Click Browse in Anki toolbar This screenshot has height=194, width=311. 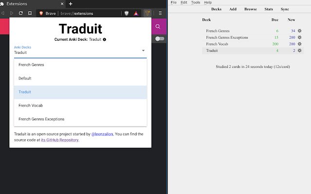pos(251,9)
